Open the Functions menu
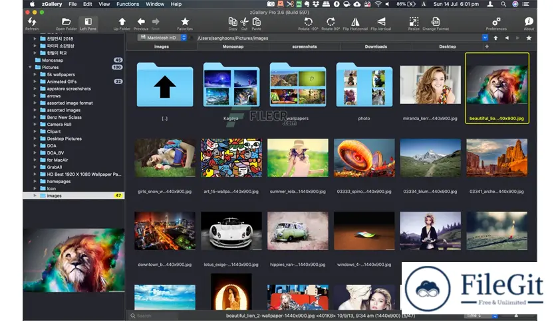Screen dimensions: 556x321 [128, 4]
